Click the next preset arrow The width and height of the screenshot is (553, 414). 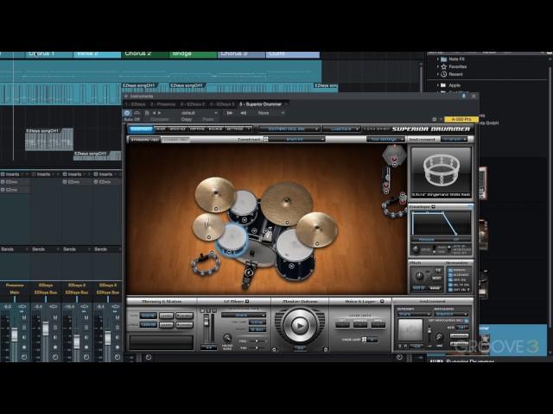(159, 113)
